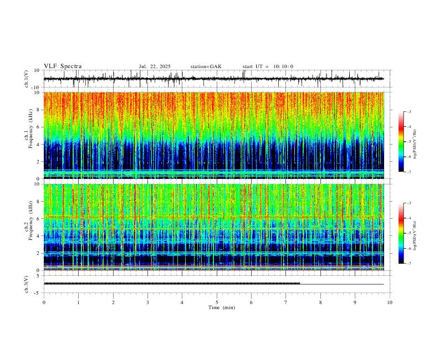The width and height of the screenshot is (439, 339).
Task: Click the "-10" tick on ch.1(V) axis
Action: (x=37, y=88)
